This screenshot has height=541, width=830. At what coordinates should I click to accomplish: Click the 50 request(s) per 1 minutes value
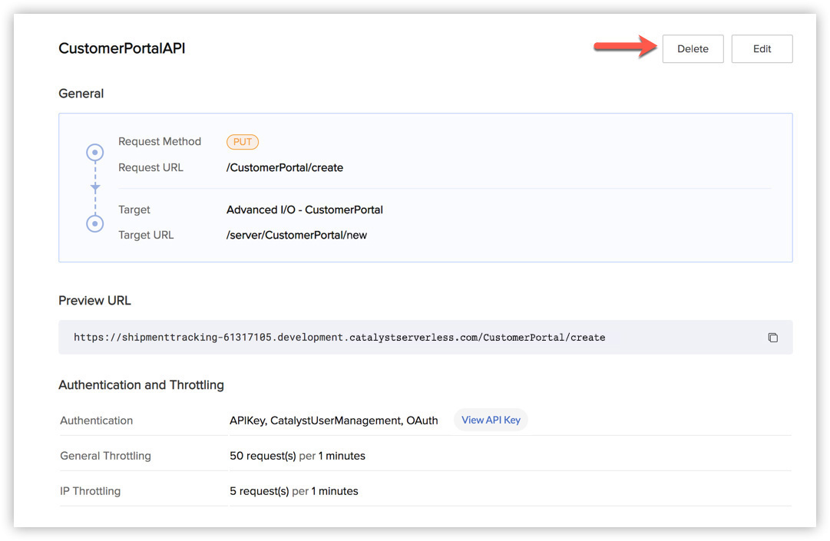297,456
